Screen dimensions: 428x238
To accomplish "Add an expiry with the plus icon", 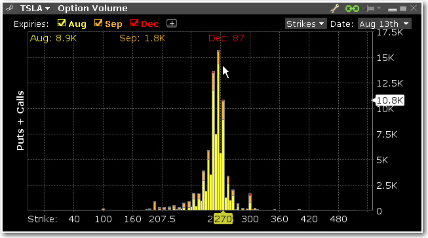I will coord(172,24).
